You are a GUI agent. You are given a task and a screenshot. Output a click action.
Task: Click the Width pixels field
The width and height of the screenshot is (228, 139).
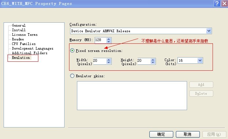pyautogui.click(x=100, y=61)
